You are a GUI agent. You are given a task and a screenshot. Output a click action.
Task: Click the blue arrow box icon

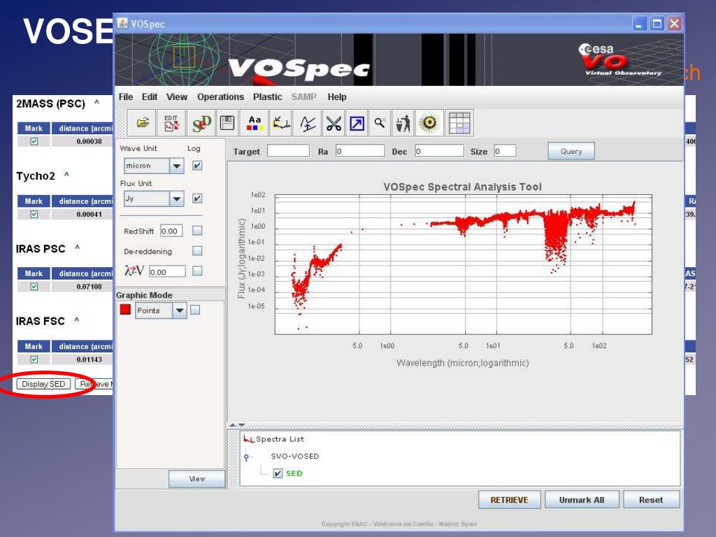(357, 123)
